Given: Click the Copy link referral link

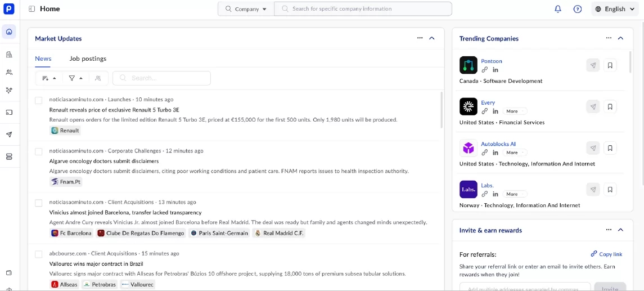Looking at the screenshot, I should [x=606, y=254].
